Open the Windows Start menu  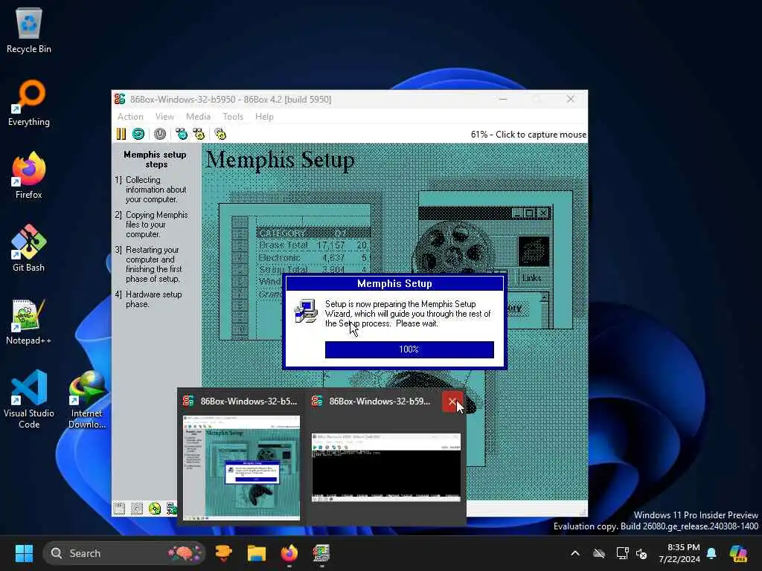click(x=24, y=553)
